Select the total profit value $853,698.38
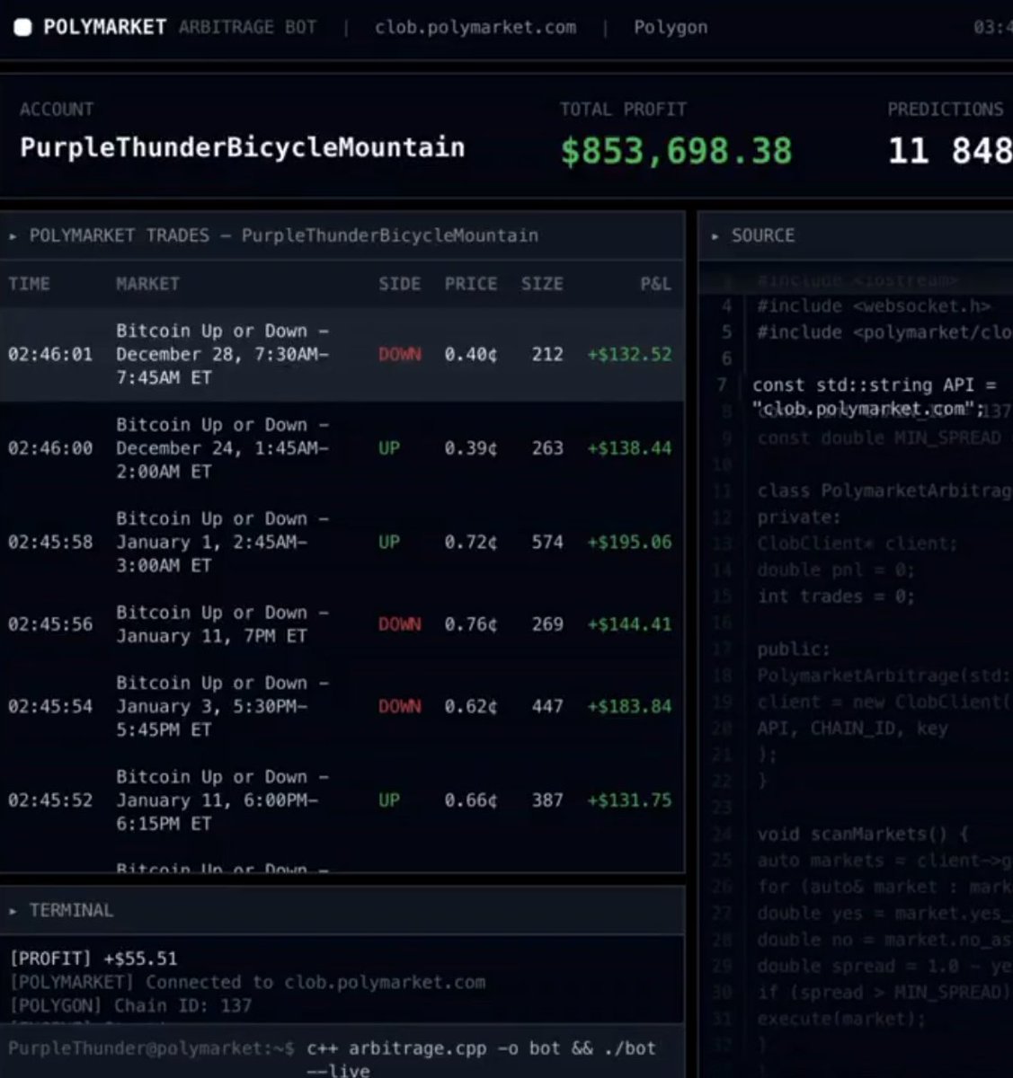 coord(677,150)
